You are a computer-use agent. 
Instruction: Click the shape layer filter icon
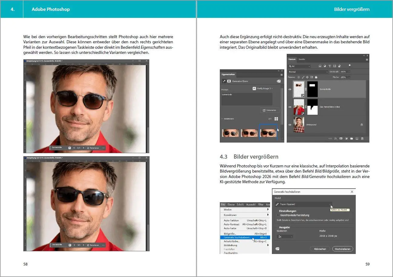pyautogui.click(x=335, y=66)
